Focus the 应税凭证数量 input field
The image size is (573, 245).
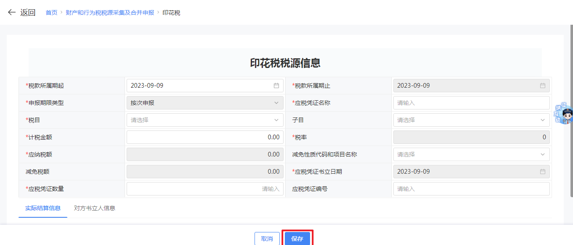pyautogui.click(x=205, y=189)
